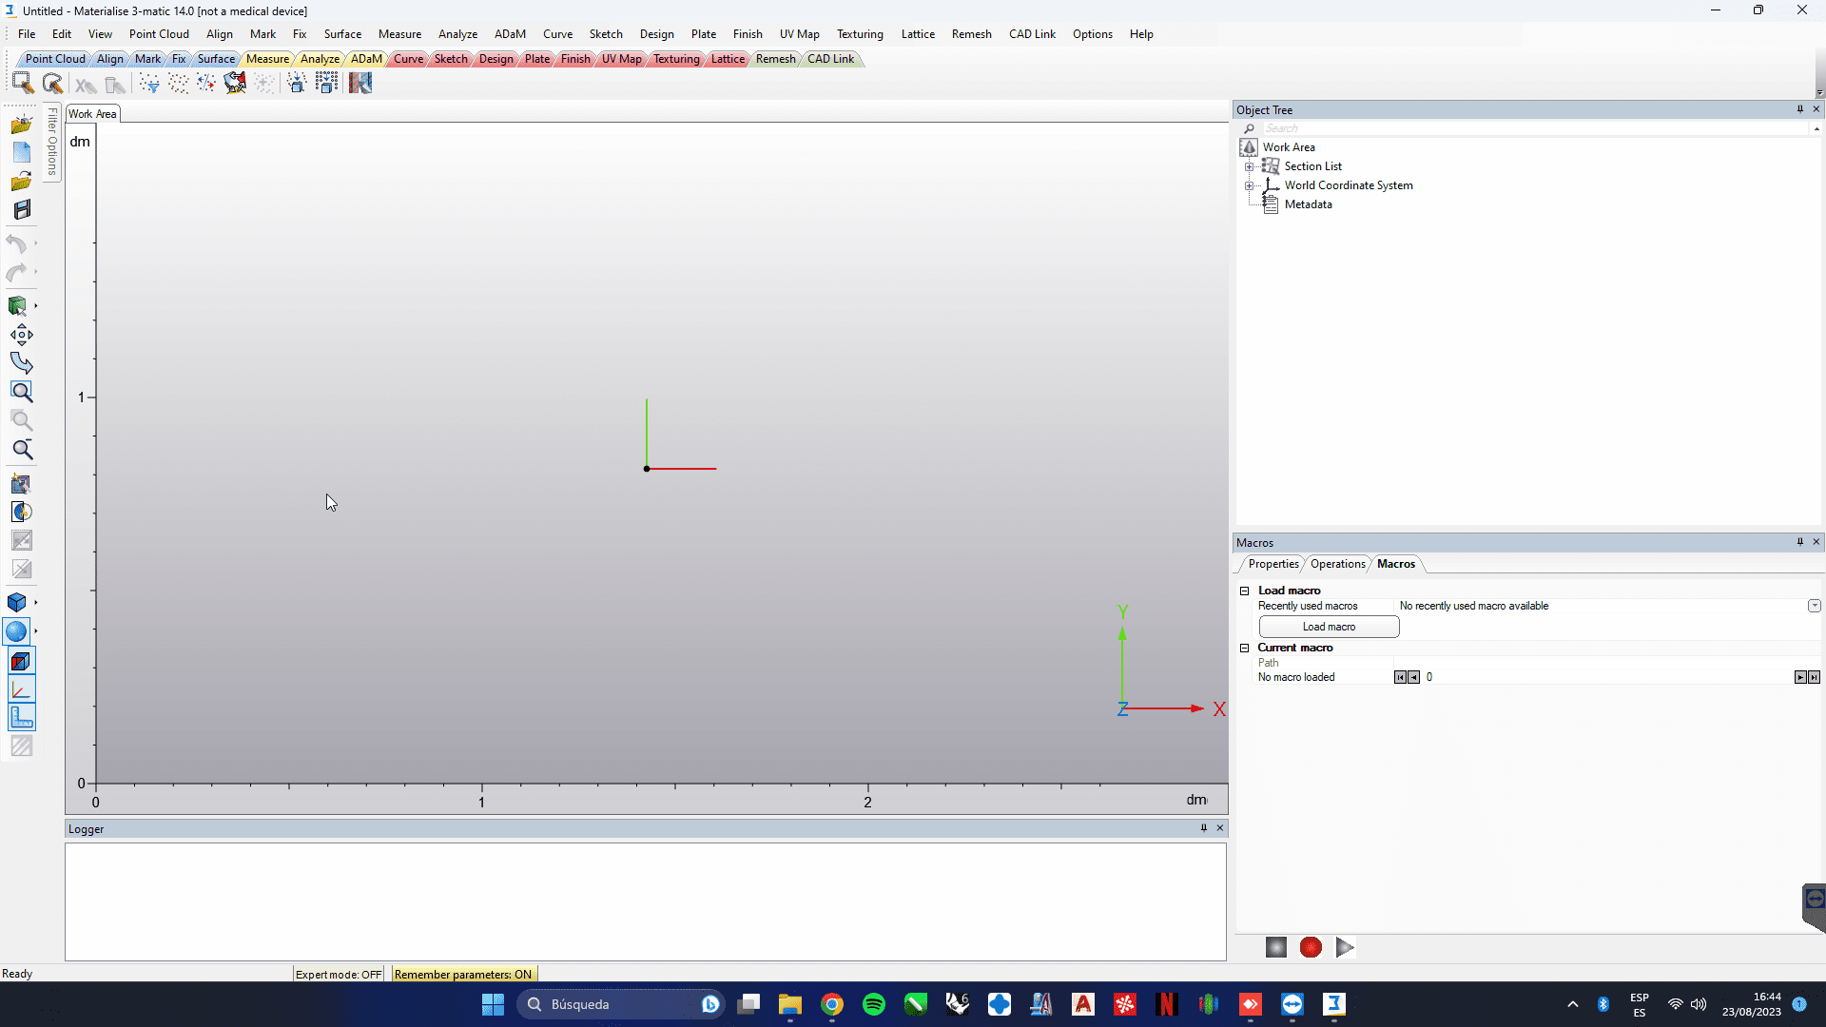This screenshot has width=1826, height=1027.
Task: Switch to the Operations tab
Action: [x=1337, y=564]
